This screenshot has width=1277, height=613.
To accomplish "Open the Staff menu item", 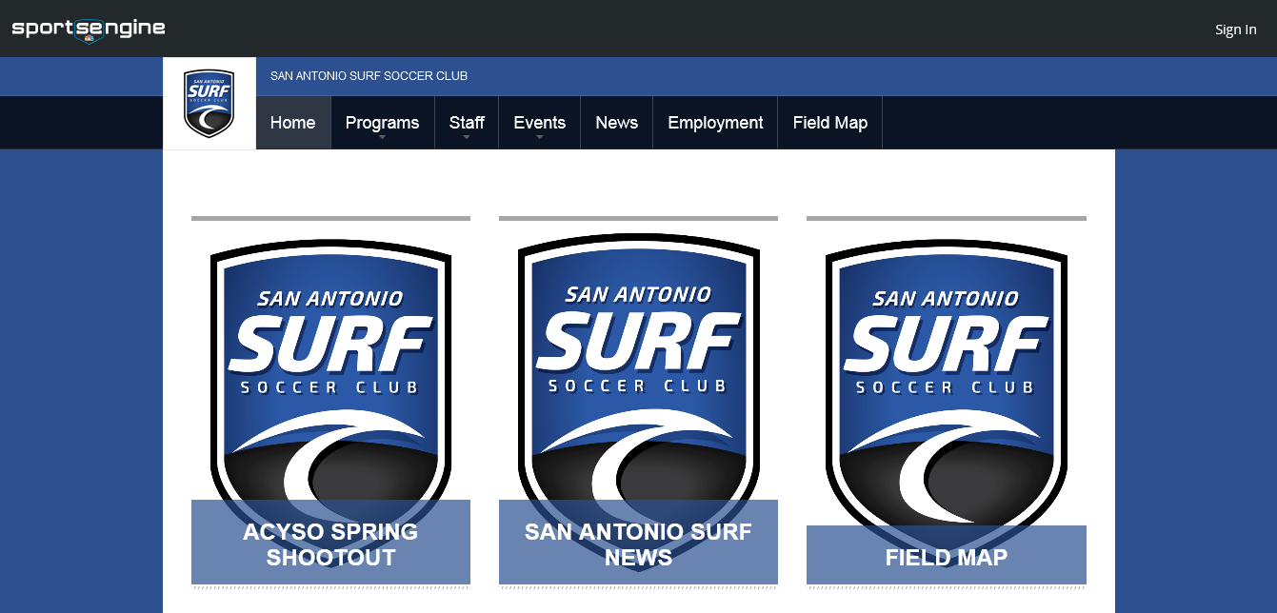I will tap(467, 123).
